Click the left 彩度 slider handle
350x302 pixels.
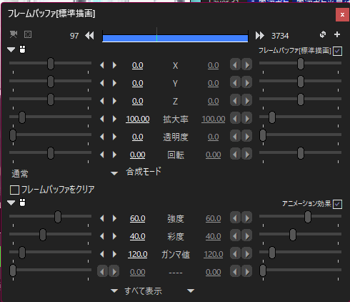pyautogui.click(x=43, y=235)
